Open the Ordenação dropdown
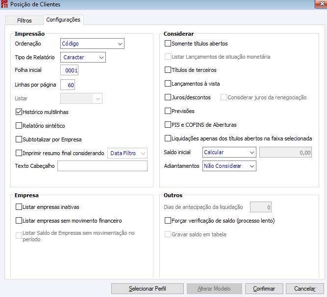The width and height of the screenshot is (327, 297). (x=92, y=44)
